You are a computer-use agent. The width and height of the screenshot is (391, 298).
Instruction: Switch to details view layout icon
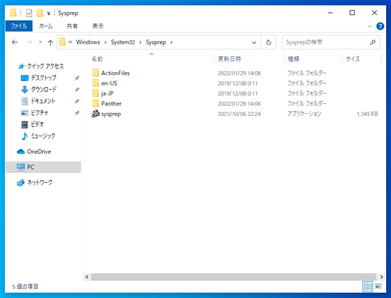pos(368,286)
